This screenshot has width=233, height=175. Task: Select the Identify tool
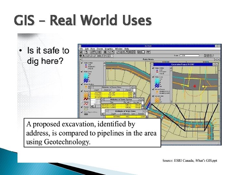(x=81, y=56)
